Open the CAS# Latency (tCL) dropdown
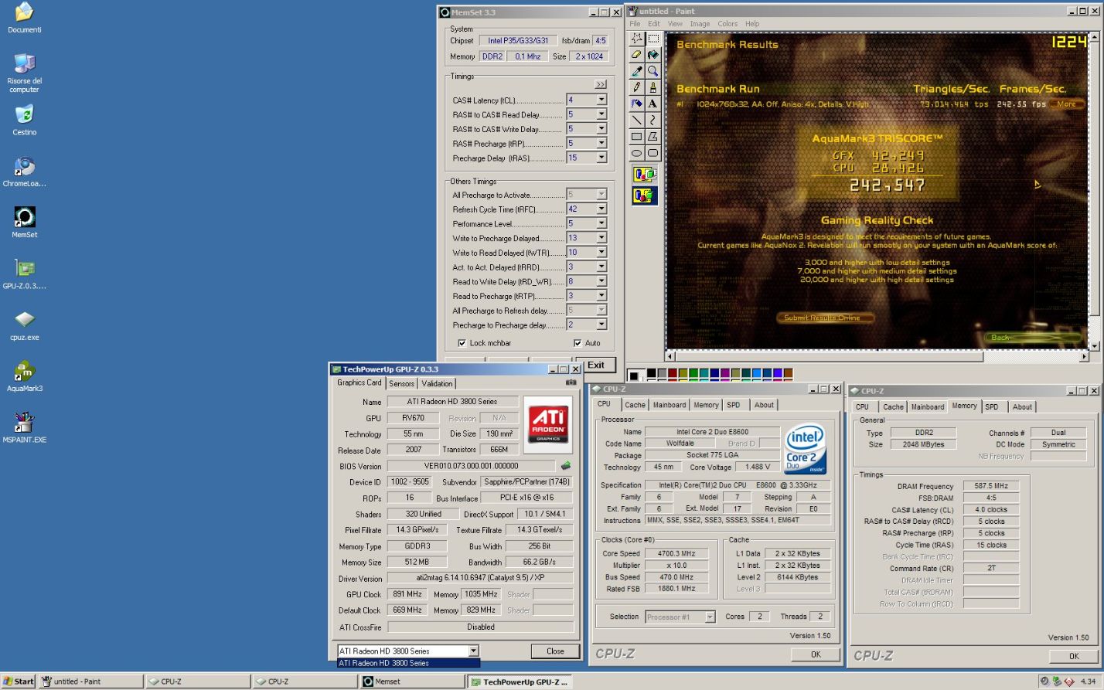The width and height of the screenshot is (1104, 690). (x=601, y=100)
